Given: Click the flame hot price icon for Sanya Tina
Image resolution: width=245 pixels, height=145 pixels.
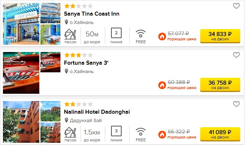Looking at the screenshot, I should (x=162, y=36).
